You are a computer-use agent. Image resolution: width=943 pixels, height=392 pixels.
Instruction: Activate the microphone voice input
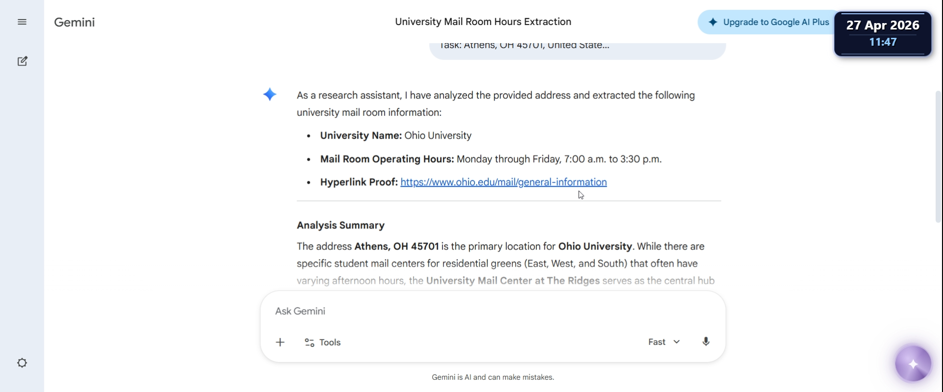[x=706, y=342]
